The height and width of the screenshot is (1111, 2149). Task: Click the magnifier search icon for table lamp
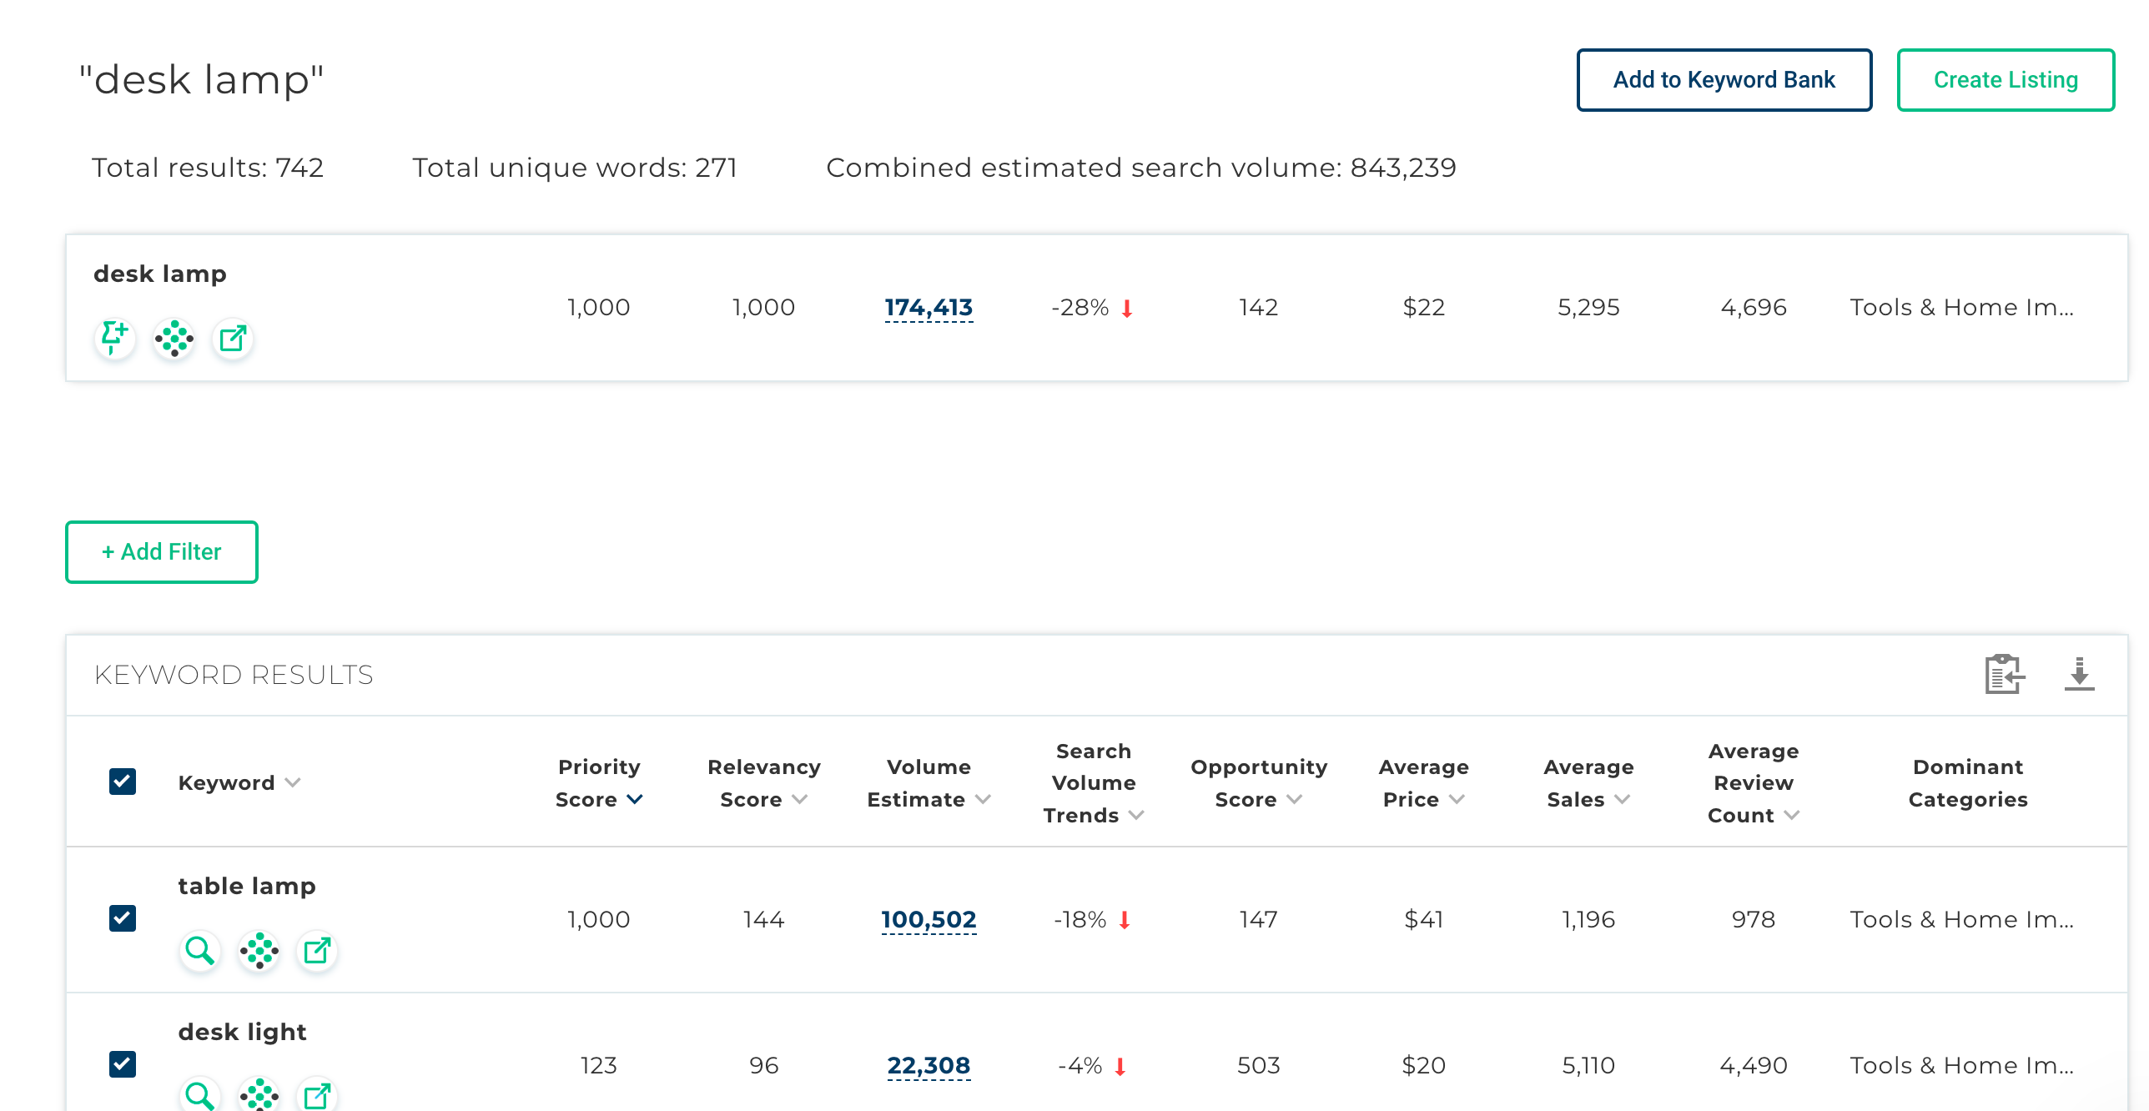pyautogui.click(x=200, y=950)
